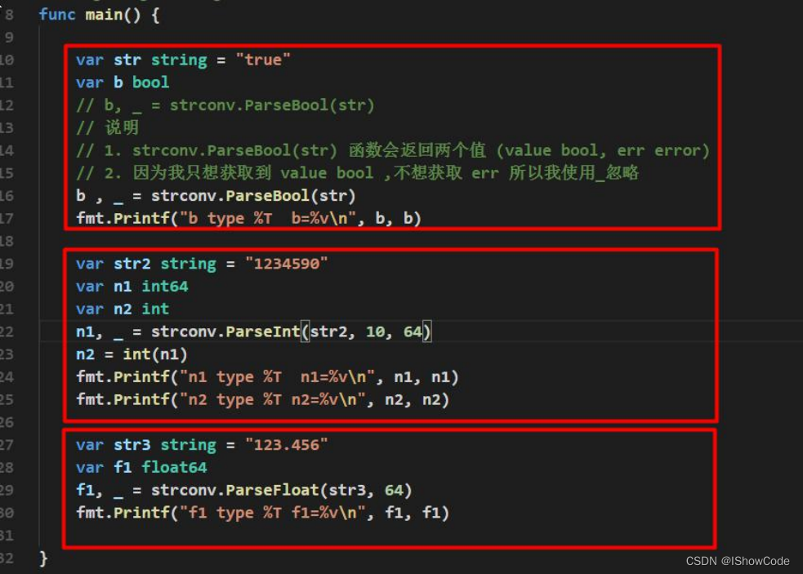Click the var f1 float64 declaration
The image size is (803, 574).
(141, 468)
